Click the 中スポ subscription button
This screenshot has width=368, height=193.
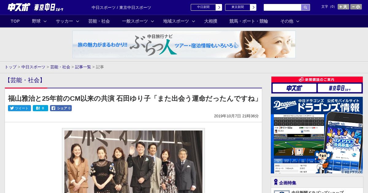tap(294, 88)
